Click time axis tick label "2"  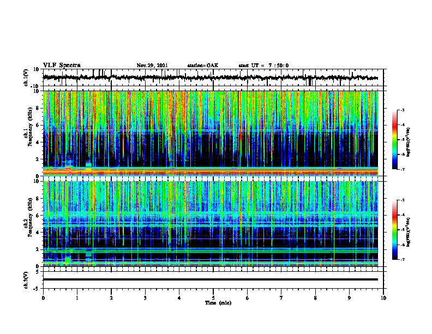pyautogui.click(x=111, y=298)
